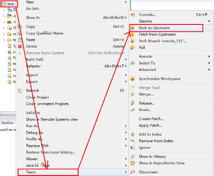Select the test project tree node
The width and height of the screenshot is (214, 176).
(x=9, y=4)
